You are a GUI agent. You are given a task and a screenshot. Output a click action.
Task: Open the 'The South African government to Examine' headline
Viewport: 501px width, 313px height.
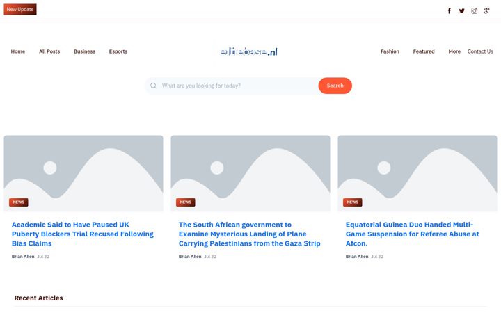coord(250,234)
